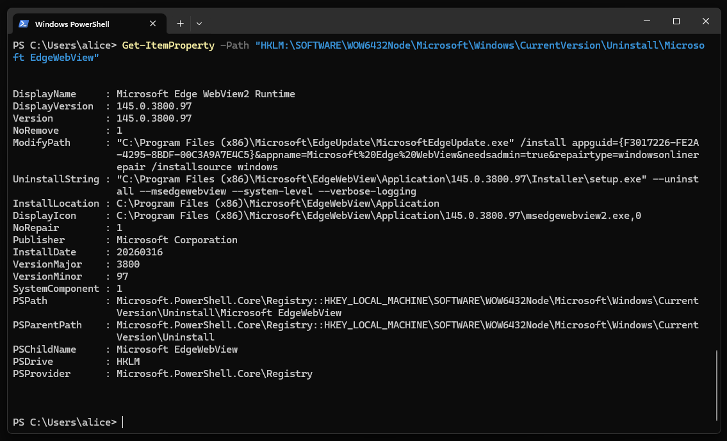This screenshot has width=727, height=441.
Task: Click the PSDrive value HKLM
Action: point(128,362)
